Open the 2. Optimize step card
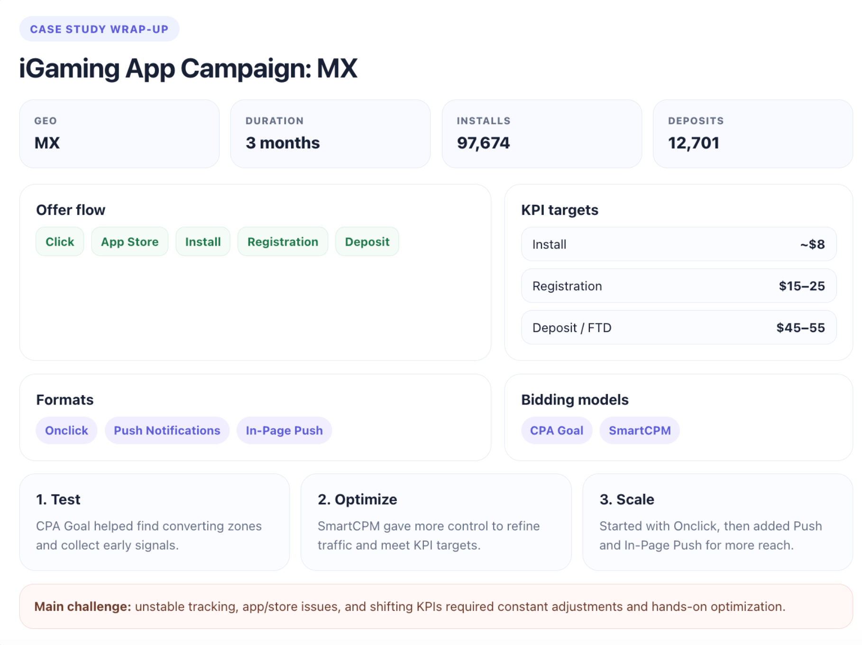 tap(436, 522)
